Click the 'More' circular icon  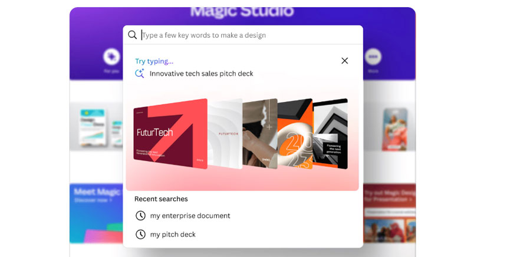pyautogui.click(x=373, y=57)
